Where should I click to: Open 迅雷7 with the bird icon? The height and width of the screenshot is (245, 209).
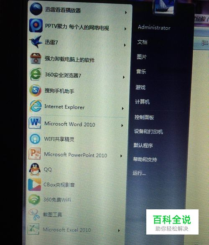[x=36, y=42]
